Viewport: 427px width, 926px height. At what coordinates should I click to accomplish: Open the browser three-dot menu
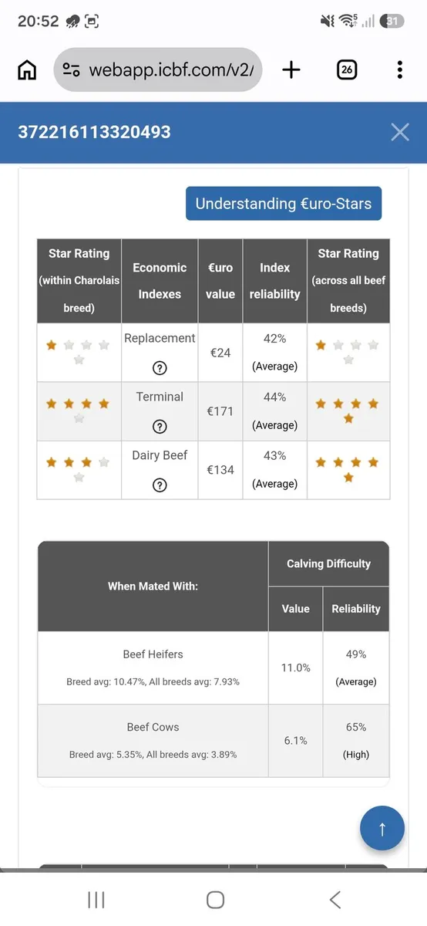(399, 70)
